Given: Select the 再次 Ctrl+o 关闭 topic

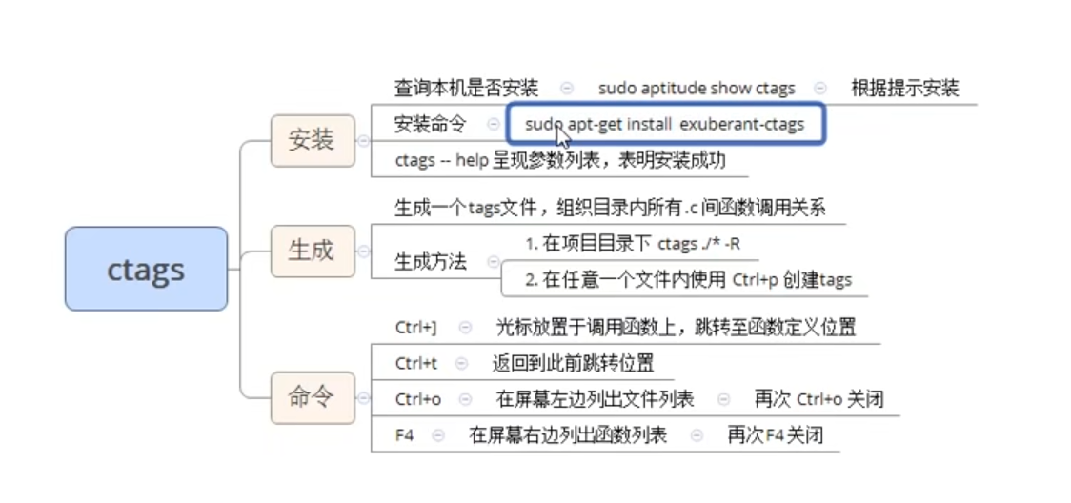Looking at the screenshot, I should tap(818, 399).
